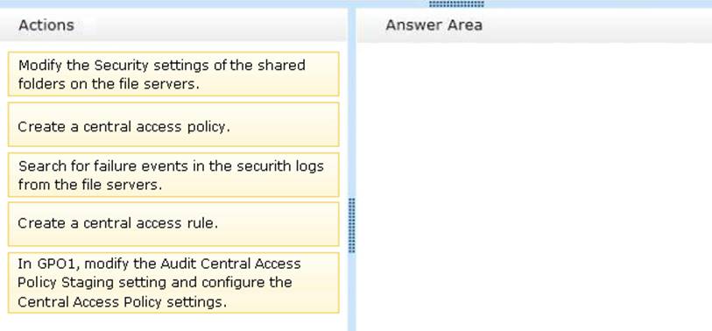The image size is (712, 331).
Task: Click inside the empty Answer Area drop zone
Action: click(534, 187)
